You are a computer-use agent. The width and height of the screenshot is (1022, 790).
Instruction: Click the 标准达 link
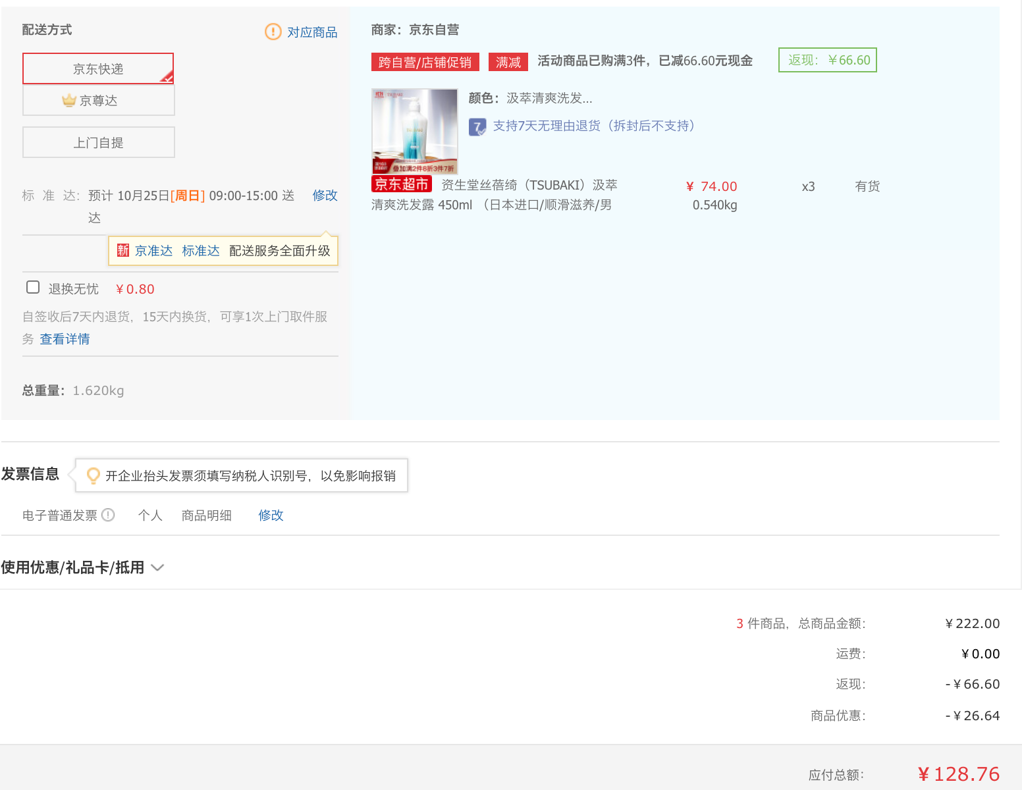coord(200,251)
